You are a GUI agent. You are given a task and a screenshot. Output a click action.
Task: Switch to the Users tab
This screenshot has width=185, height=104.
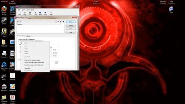point(29,36)
